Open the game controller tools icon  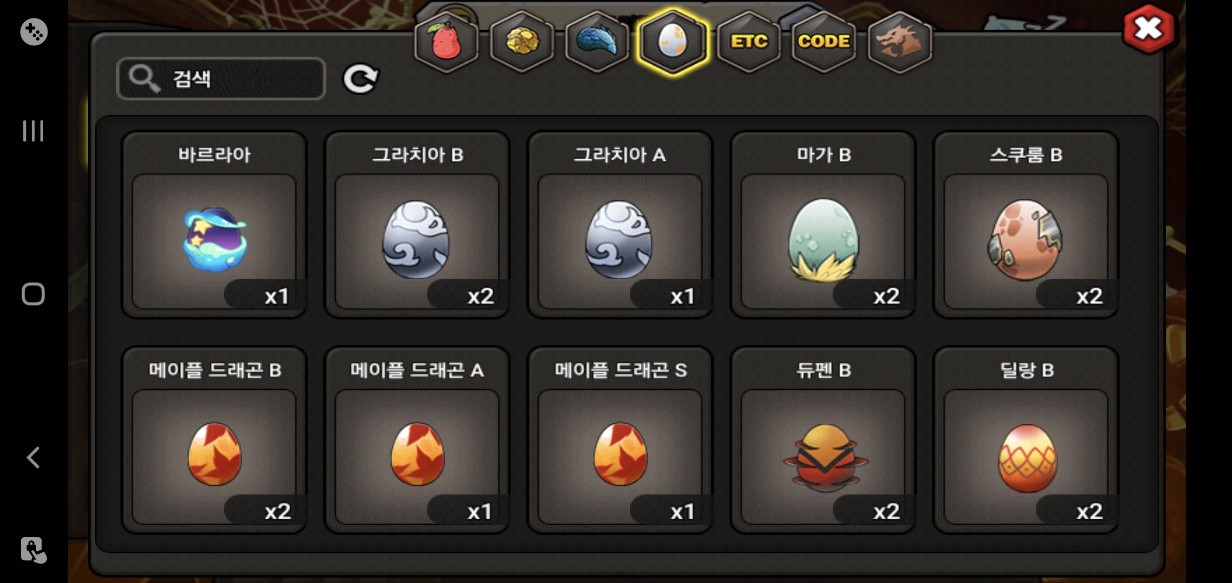tap(34, 32)
